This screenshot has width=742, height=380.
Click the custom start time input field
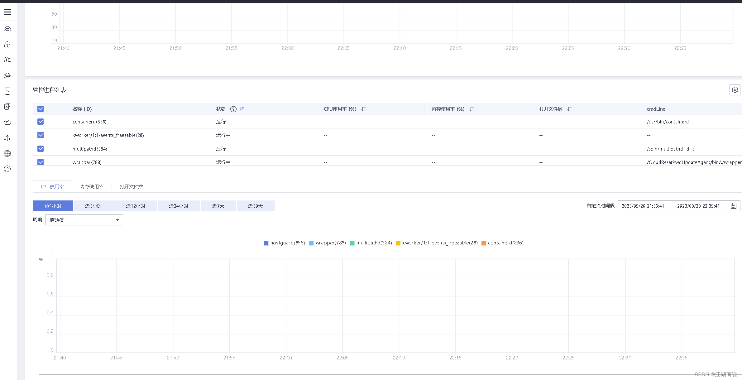point(643,206)
